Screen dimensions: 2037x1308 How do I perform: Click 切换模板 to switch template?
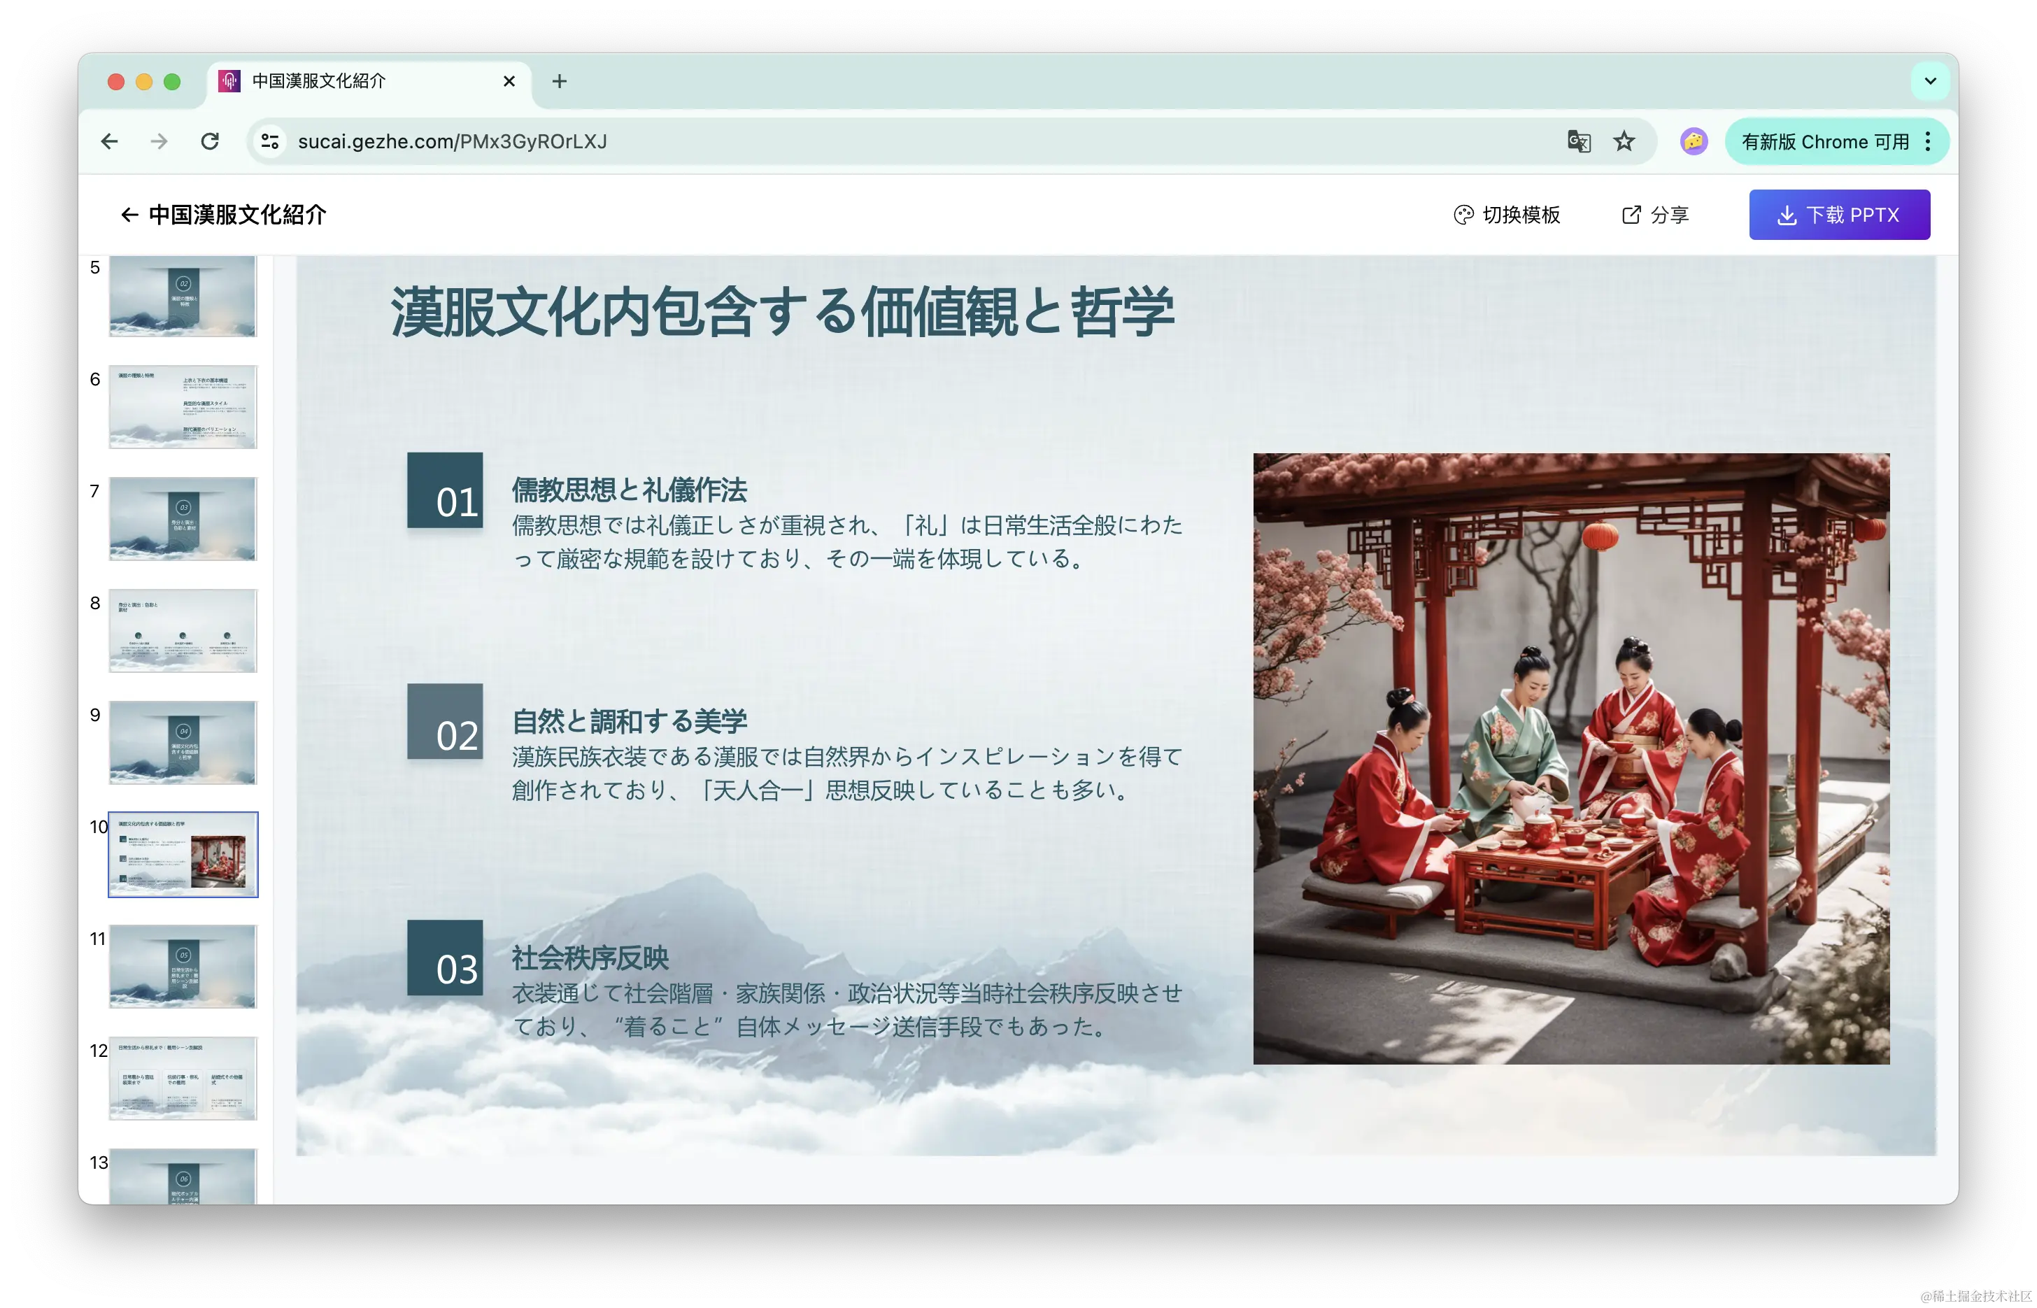tap(1507, 215)
